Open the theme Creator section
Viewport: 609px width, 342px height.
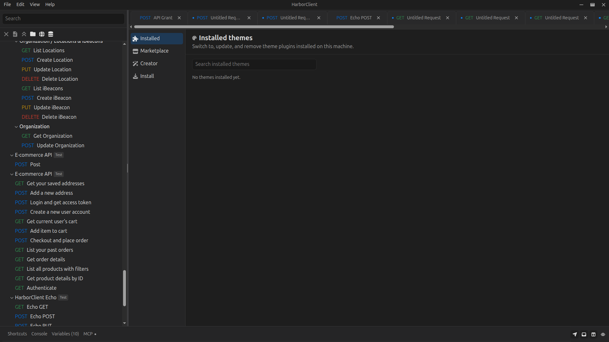157,64
